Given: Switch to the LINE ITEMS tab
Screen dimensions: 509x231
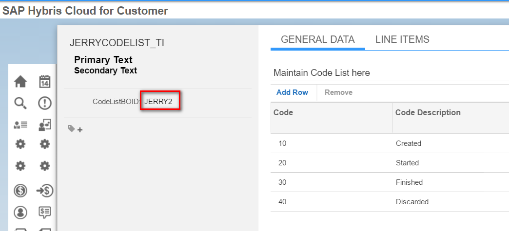Looking at the screenshot, I should (402, 39).
